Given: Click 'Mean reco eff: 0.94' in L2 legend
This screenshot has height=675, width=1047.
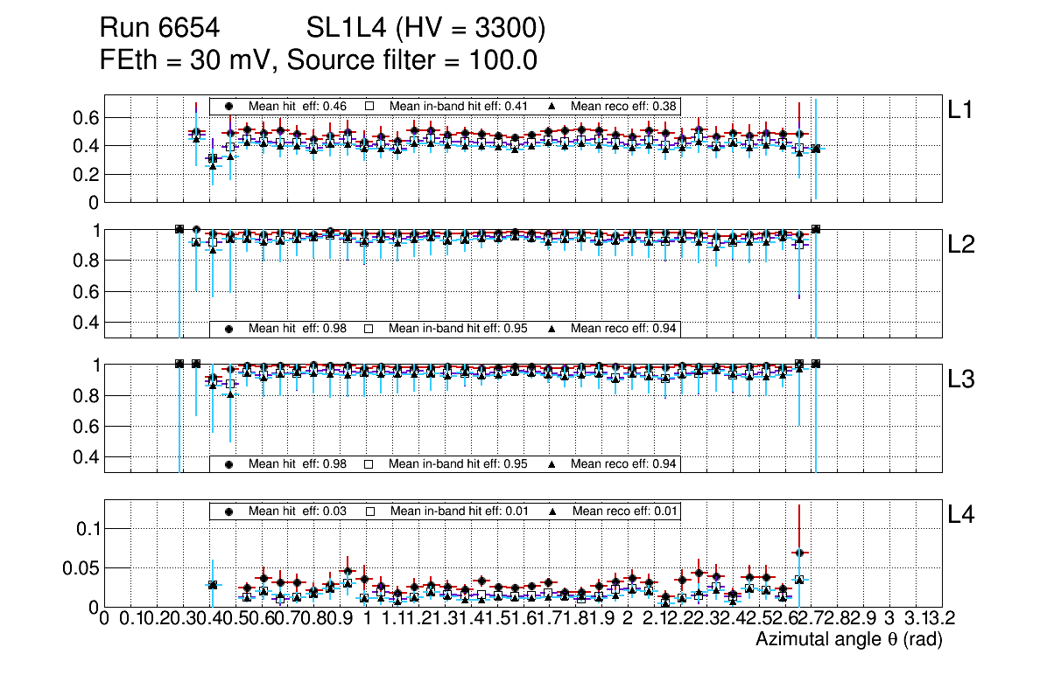Looking at the screenshot, I should (623, 329).
